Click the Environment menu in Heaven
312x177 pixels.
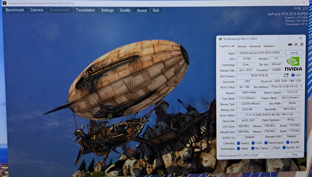pyautogui.click(x=60, y=10)
